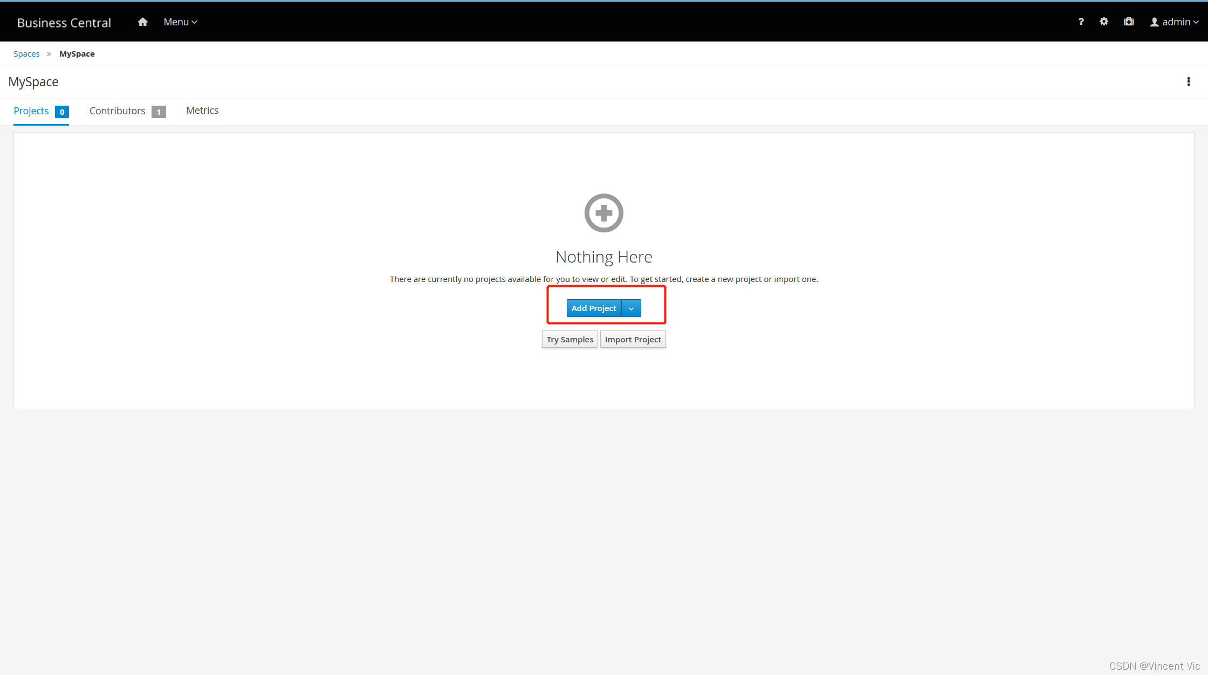Open the help question mark icon
Image resolution: width=1208 pixels, height=675 pixels.
[1081, 22]
